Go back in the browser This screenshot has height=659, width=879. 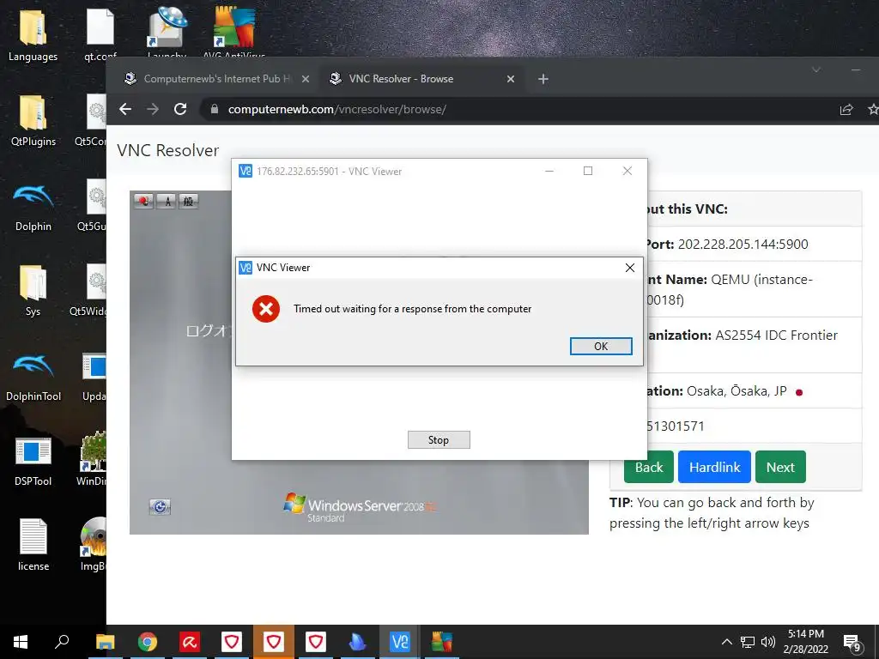125,109
